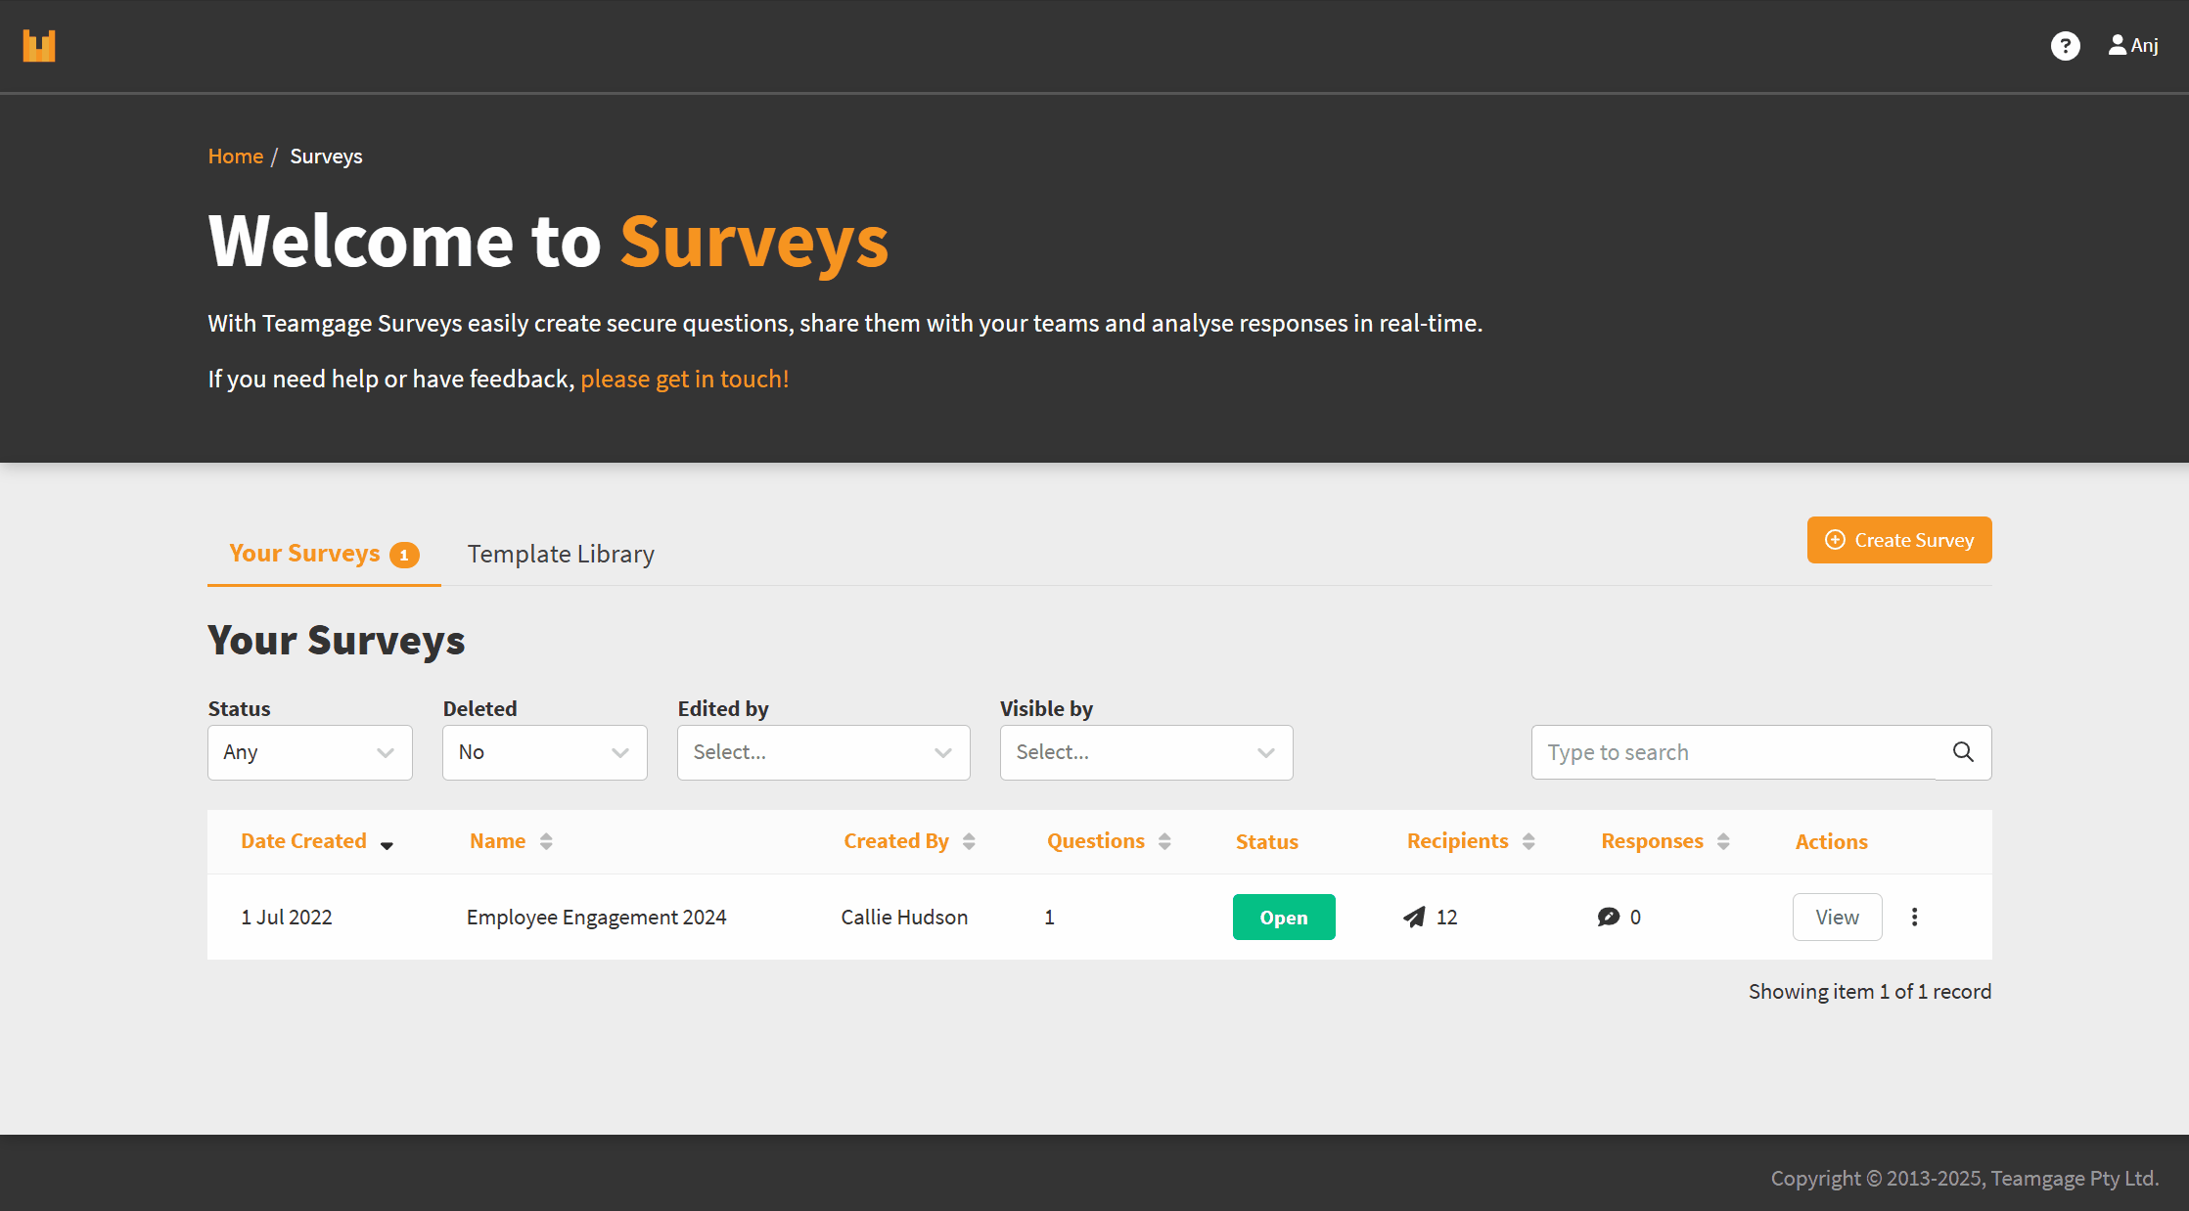This screenshot has width=2189, height=1211.
Task: Click the Surveys breadcrumb text
Action: [x=326, y=157]
